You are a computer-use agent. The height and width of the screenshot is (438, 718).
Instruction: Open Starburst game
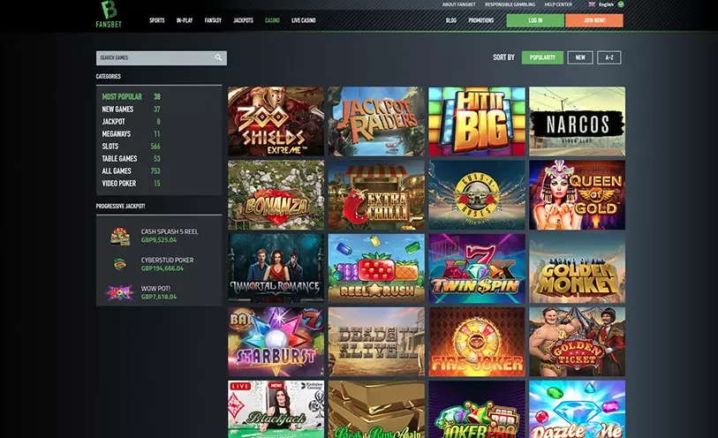(276, 342)
